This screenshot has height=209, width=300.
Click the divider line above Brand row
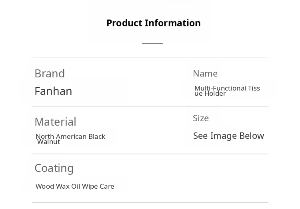click(150, 58)
